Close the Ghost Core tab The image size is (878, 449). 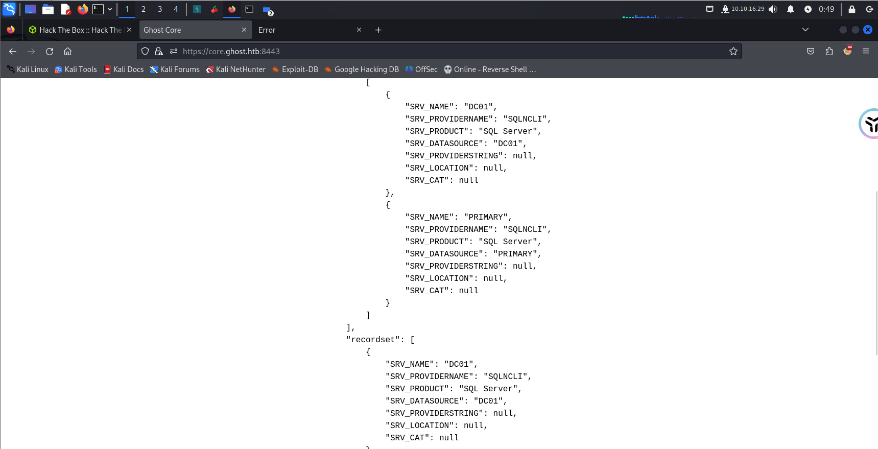(244, 30)
